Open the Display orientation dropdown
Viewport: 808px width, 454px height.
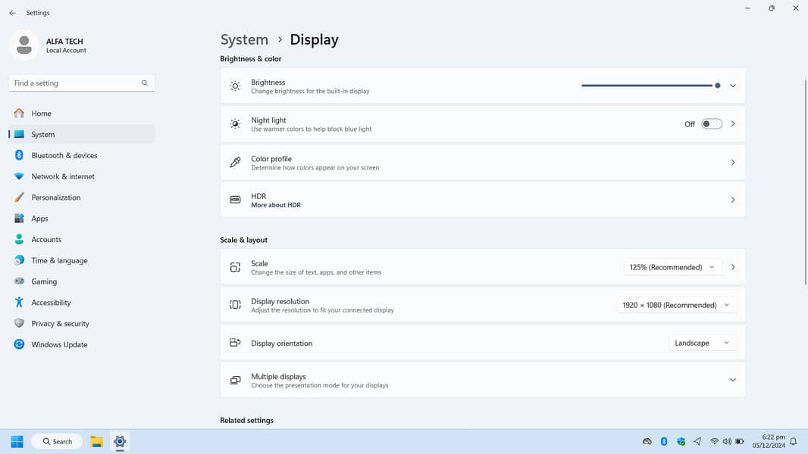[x=702, y=343]
